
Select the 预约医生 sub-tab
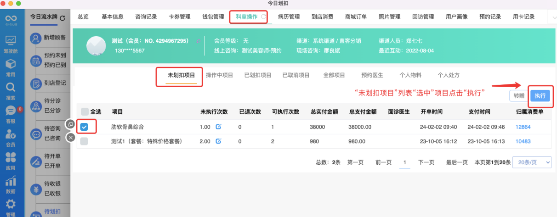372,75
